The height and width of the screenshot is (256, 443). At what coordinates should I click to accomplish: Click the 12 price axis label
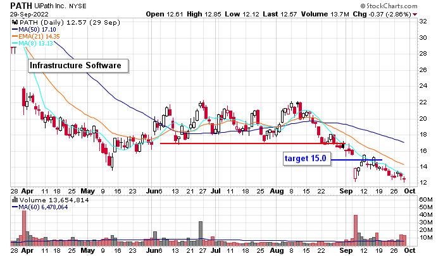423,183
